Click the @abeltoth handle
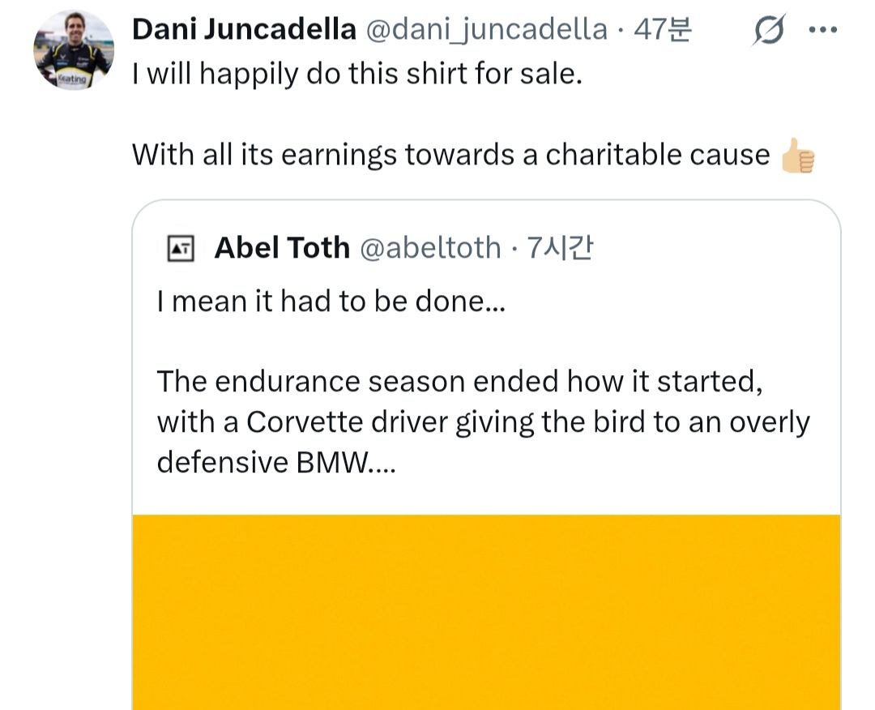 (x=429, y=248)
